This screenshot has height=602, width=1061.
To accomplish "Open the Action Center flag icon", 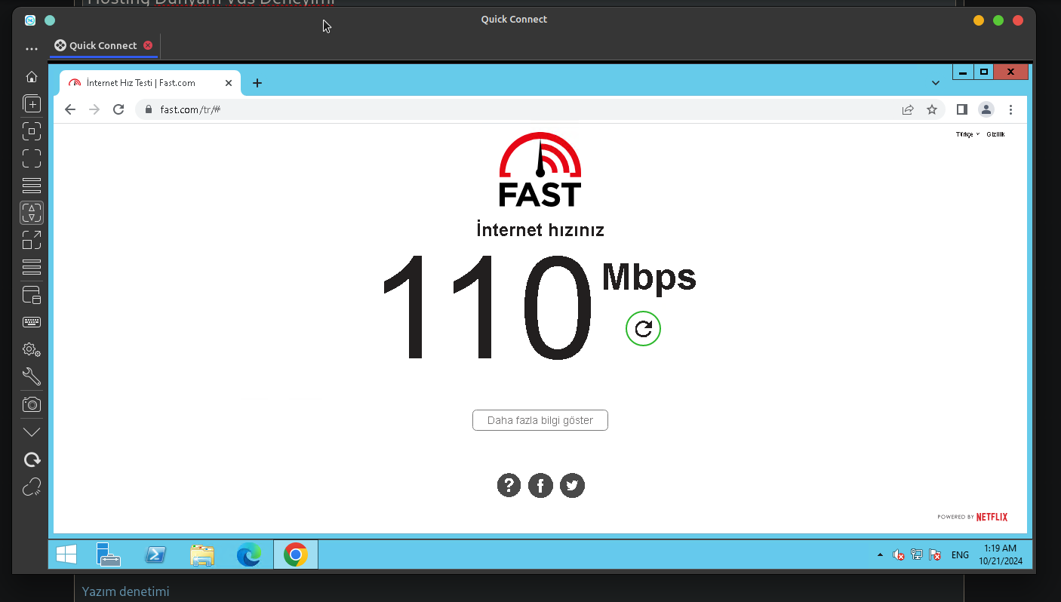I will tap(935, 555).
